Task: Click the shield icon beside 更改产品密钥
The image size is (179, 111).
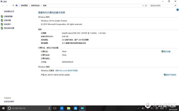Action: click(x=165, y=75)
